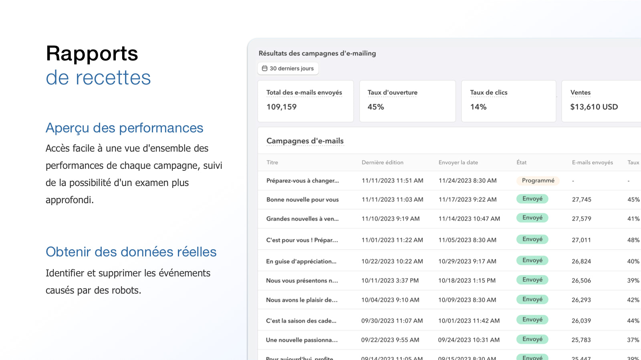Viewport: 641px width, 360px height.
Task: Click the '26,039' e-mails sent value
Action: [x=581, y=321]
